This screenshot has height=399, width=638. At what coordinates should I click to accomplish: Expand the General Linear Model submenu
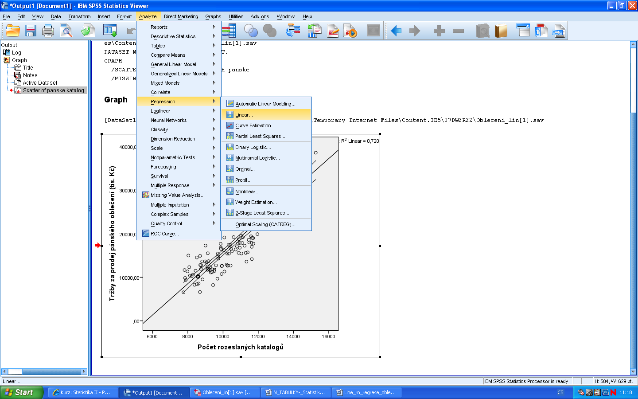tap(179, 64)
